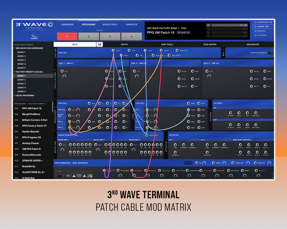Click the OSC 2 Pitch jack
This screenshot has width=287, height=229.
pos(179,71)
